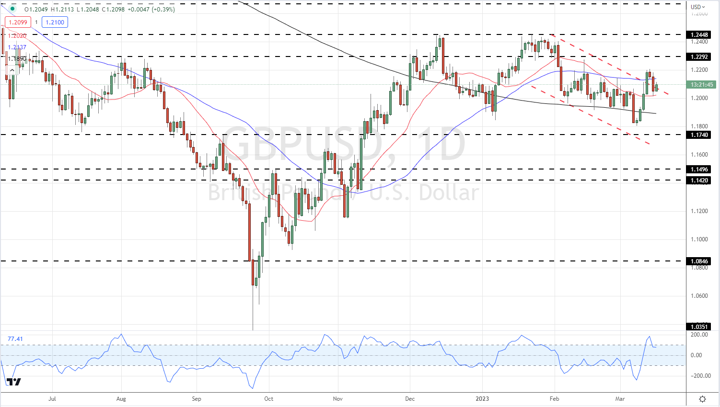
Task: Open the USD currency dropdown
Action: 698,7
